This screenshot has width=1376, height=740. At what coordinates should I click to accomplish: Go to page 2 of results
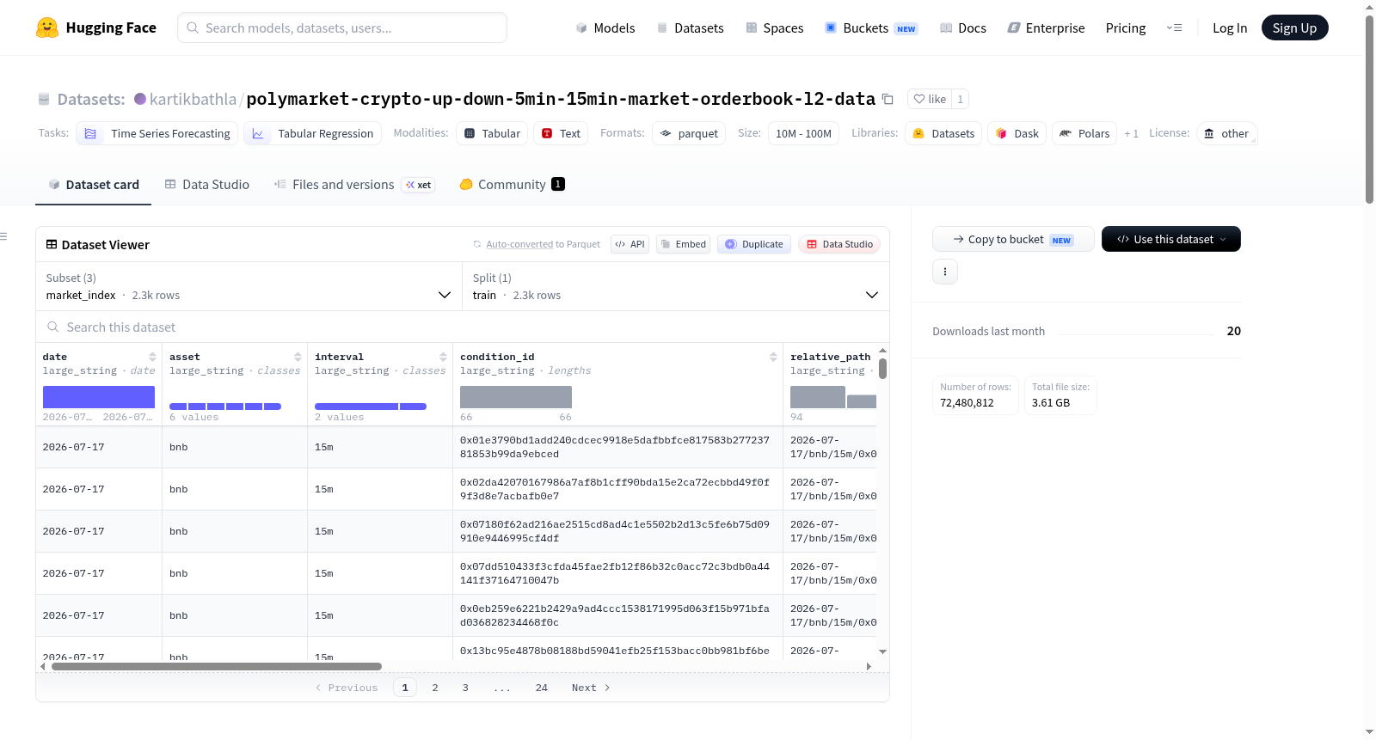[x=435, y=688]
